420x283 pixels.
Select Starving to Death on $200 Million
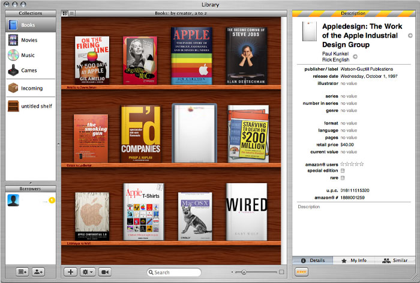tap(248, 134)
